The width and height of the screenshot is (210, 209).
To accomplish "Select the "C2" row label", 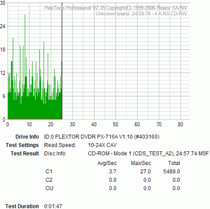I will [x=49, y=180].
